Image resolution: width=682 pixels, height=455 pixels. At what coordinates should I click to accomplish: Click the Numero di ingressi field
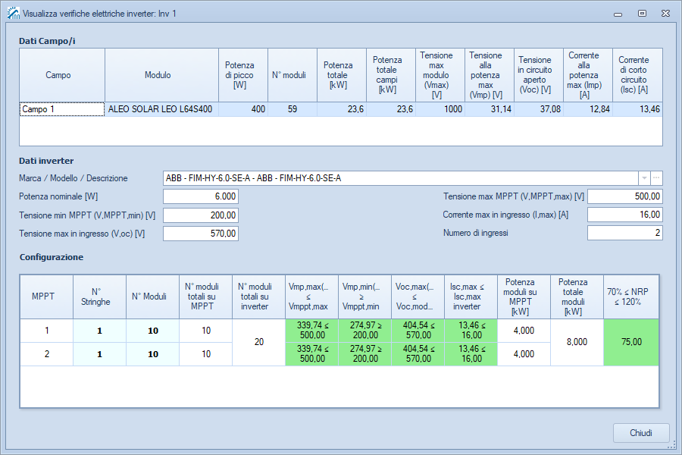(625, 233)
